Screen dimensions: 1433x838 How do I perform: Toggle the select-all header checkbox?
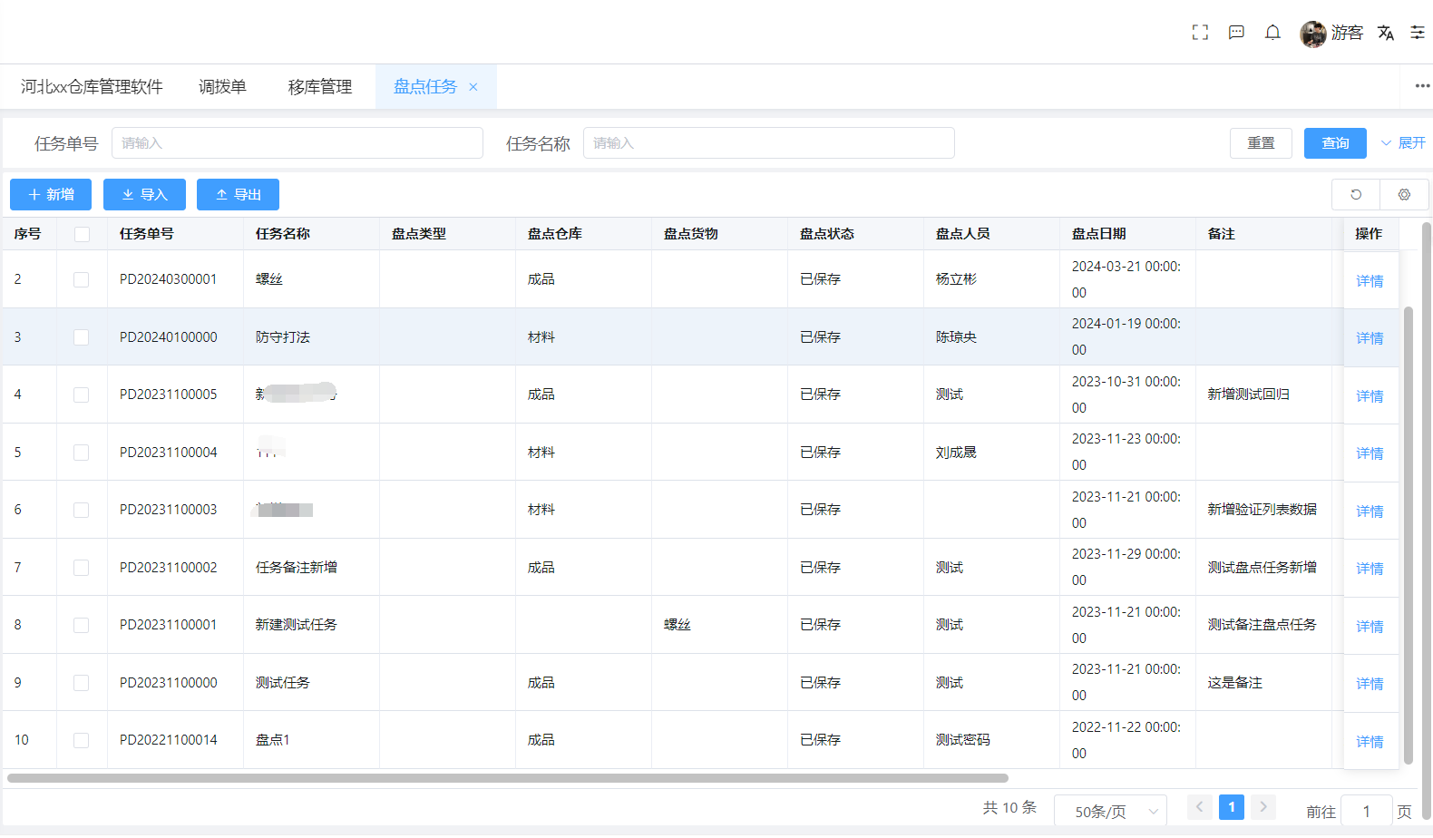coord(82,234)
